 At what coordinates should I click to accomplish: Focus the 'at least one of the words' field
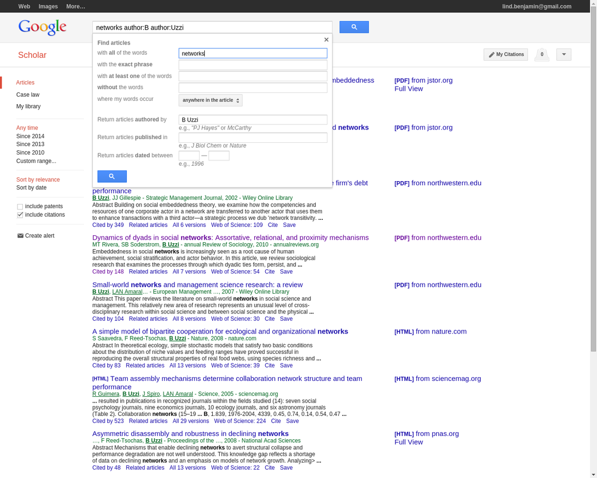253,76
